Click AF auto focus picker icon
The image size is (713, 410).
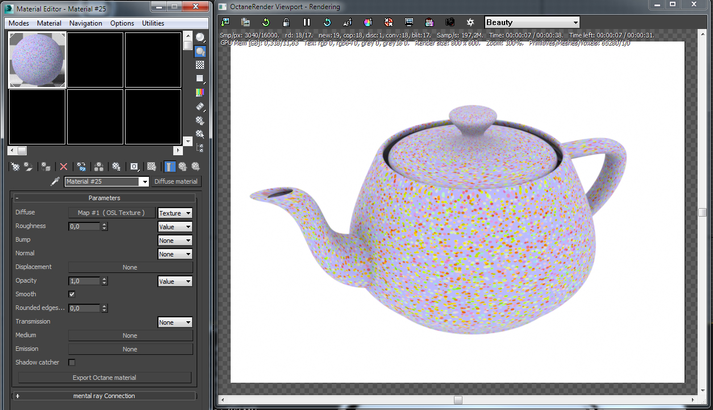pyautogui.click(x=348, y=22)
